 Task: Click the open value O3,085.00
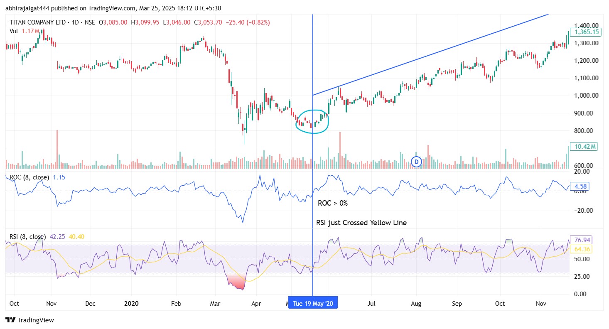tap(113, 22)
